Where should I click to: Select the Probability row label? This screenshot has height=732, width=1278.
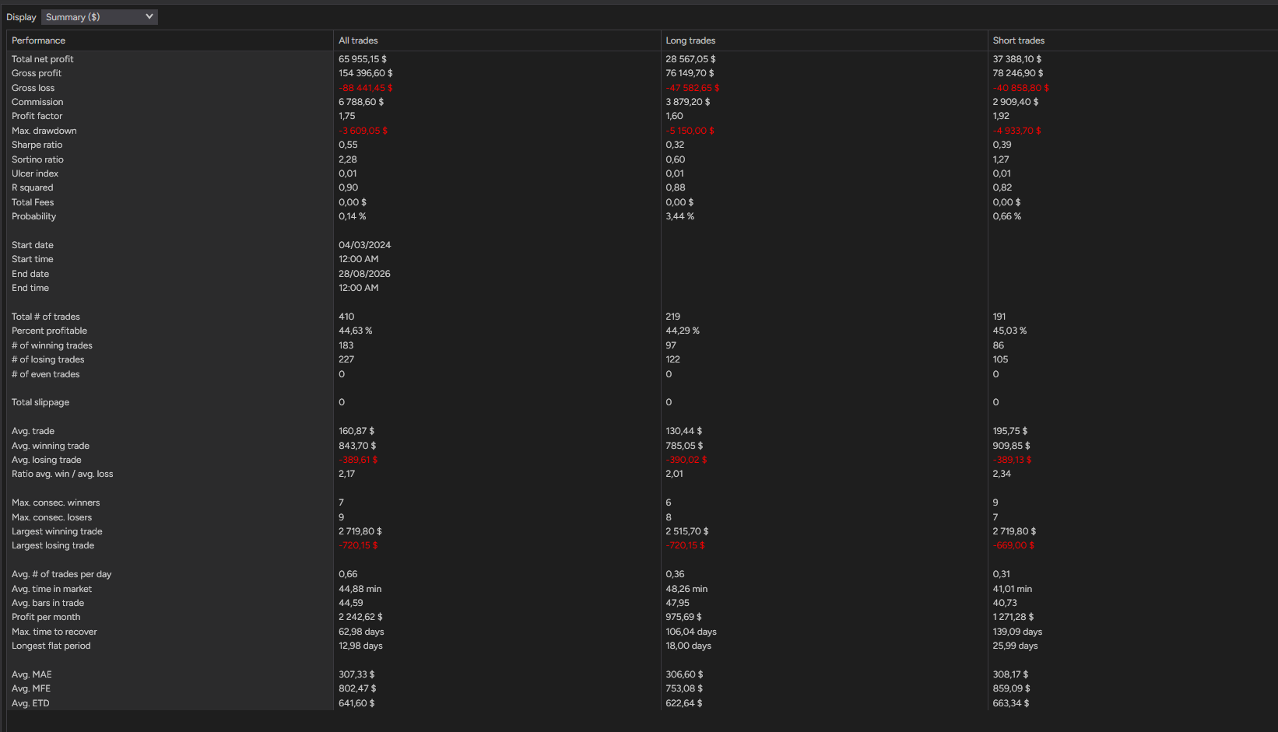(34, 216)
